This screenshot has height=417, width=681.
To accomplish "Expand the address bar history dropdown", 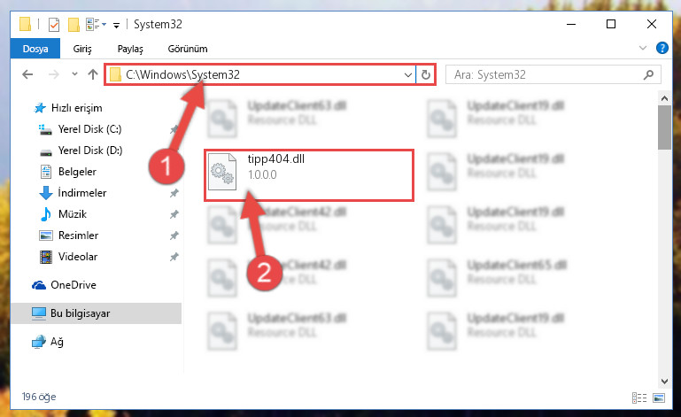I will (x=408, y=74).
